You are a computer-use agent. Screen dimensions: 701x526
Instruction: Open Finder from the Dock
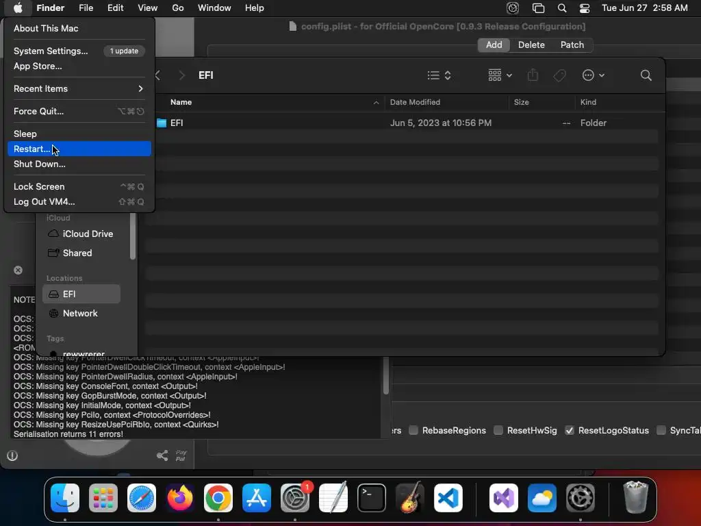tap(65, 498)
